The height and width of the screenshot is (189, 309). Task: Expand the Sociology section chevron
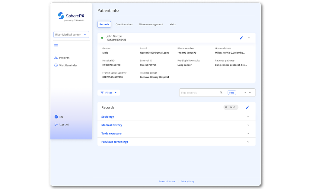[248, 117]
